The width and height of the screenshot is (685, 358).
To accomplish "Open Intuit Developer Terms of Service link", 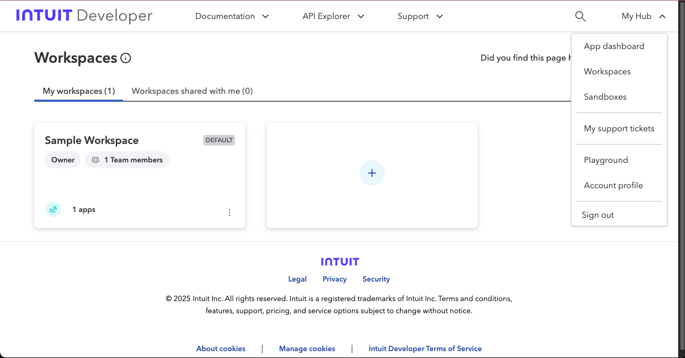I will pos(425,349).
